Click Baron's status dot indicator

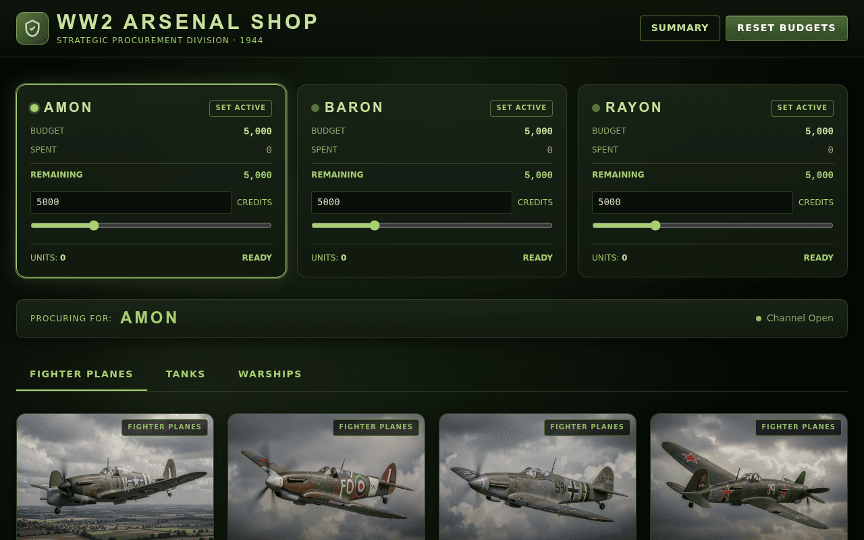point(315,108)
